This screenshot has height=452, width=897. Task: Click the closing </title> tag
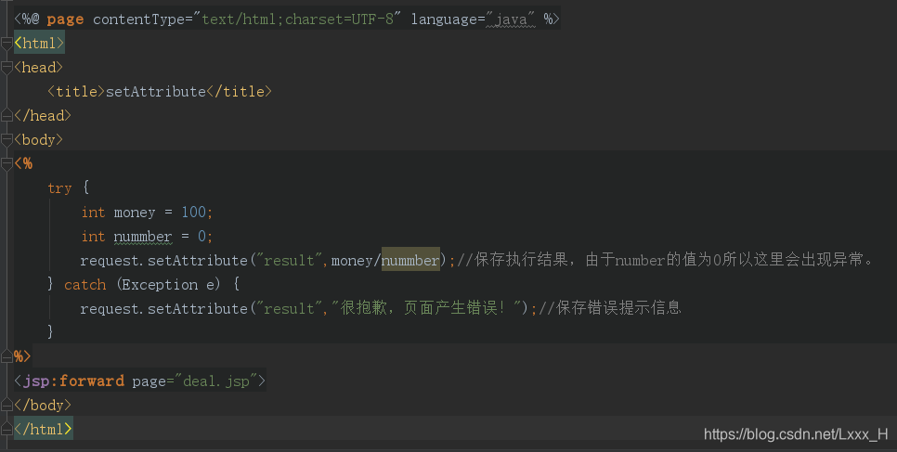click(240, 92)
